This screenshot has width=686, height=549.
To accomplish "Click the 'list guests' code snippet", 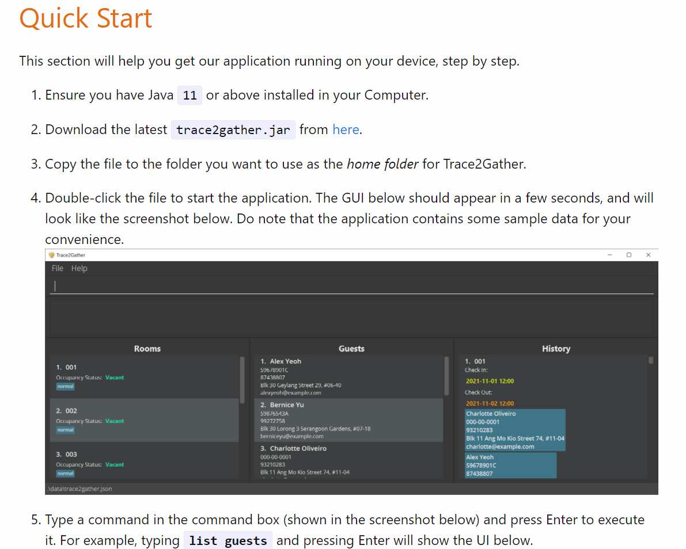I will pos(228,541).
